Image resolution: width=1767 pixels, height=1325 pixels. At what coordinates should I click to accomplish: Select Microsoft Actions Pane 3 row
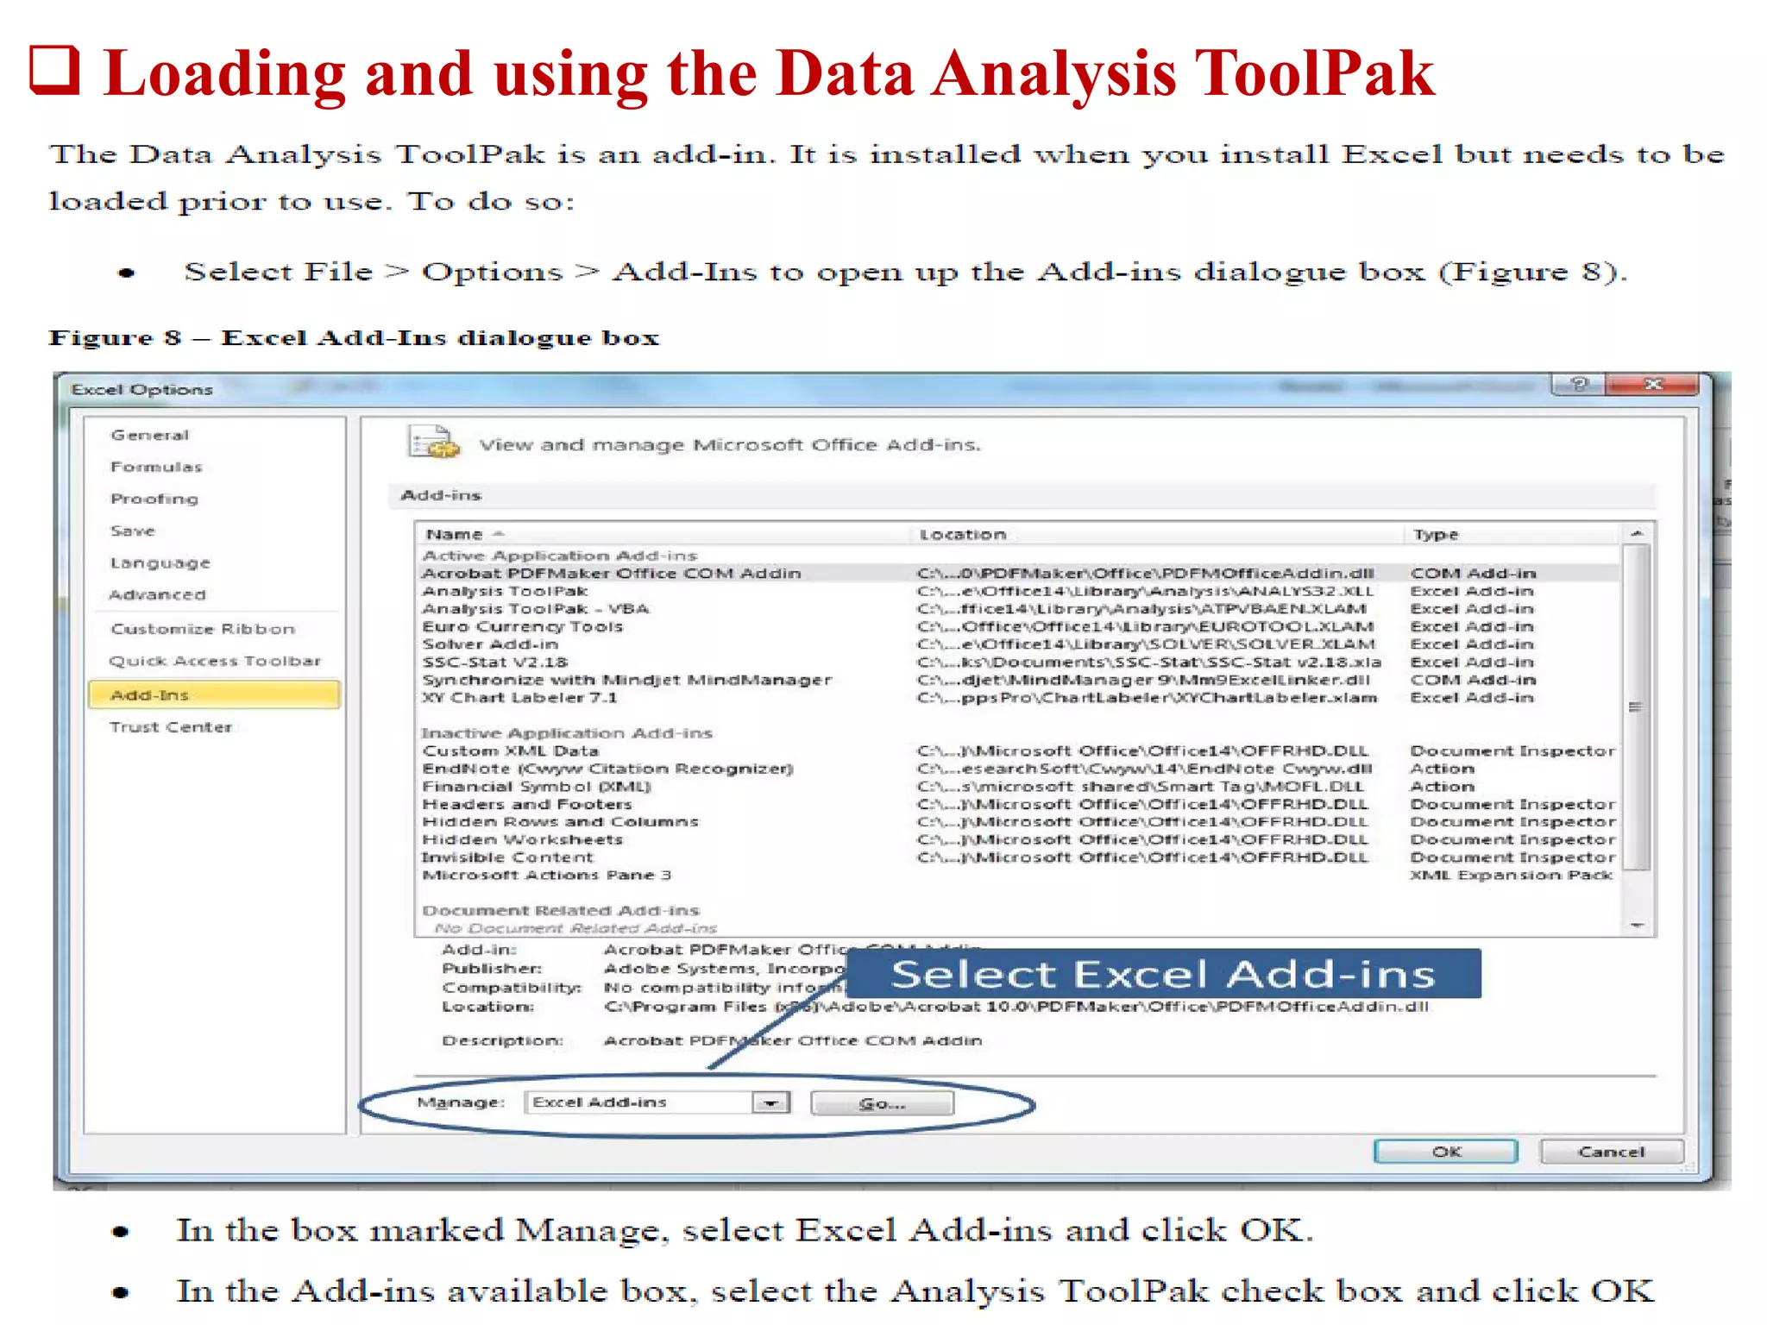click(1018, 875)
